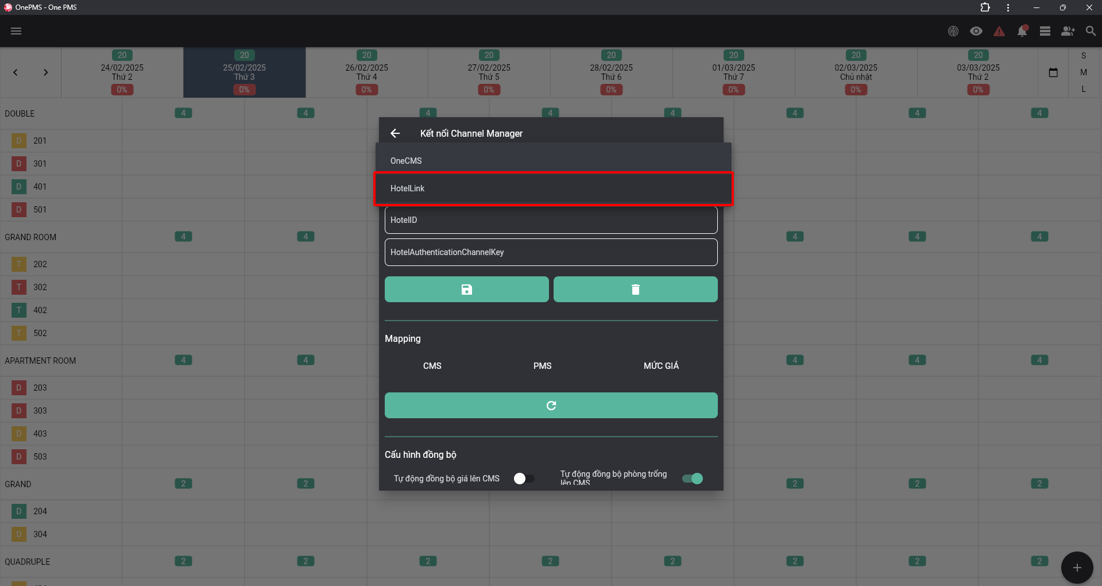This screenshot has height=586, width=1102.
Task: Click the add guest group icon
Action: (x=1068, y=31)
